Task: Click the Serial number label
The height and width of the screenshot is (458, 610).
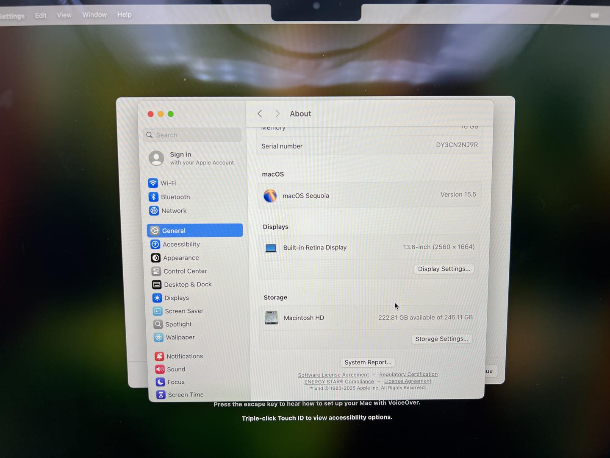Action: click(282, 146)
